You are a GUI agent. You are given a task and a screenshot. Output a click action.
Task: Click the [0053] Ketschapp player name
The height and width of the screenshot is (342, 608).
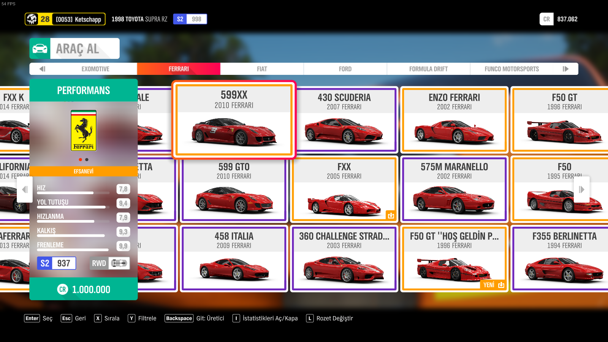click(x=78, y=19)
